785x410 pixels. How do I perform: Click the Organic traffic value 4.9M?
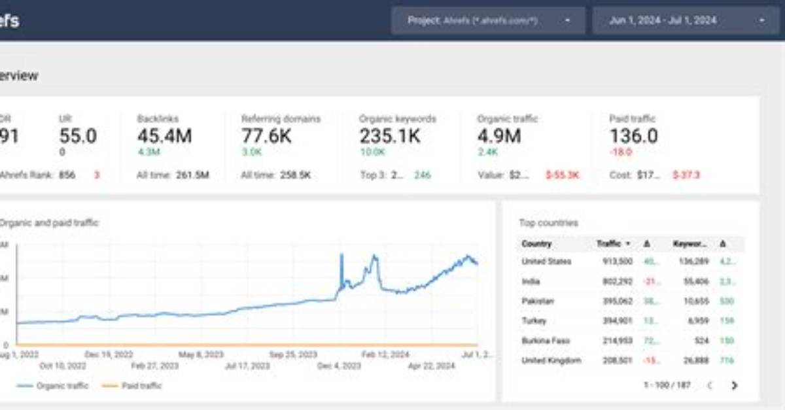499,137
